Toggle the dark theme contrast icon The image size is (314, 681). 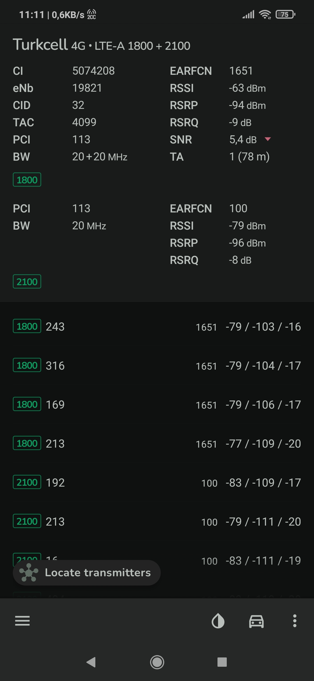[x=218, y=621]
